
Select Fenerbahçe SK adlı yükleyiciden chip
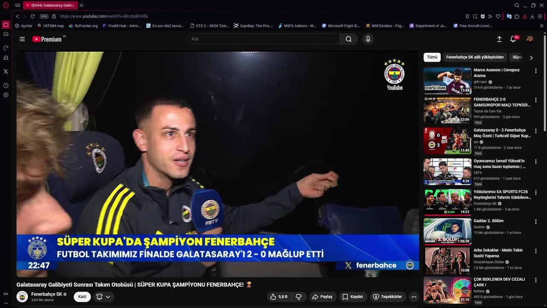(x=475, y=57)
